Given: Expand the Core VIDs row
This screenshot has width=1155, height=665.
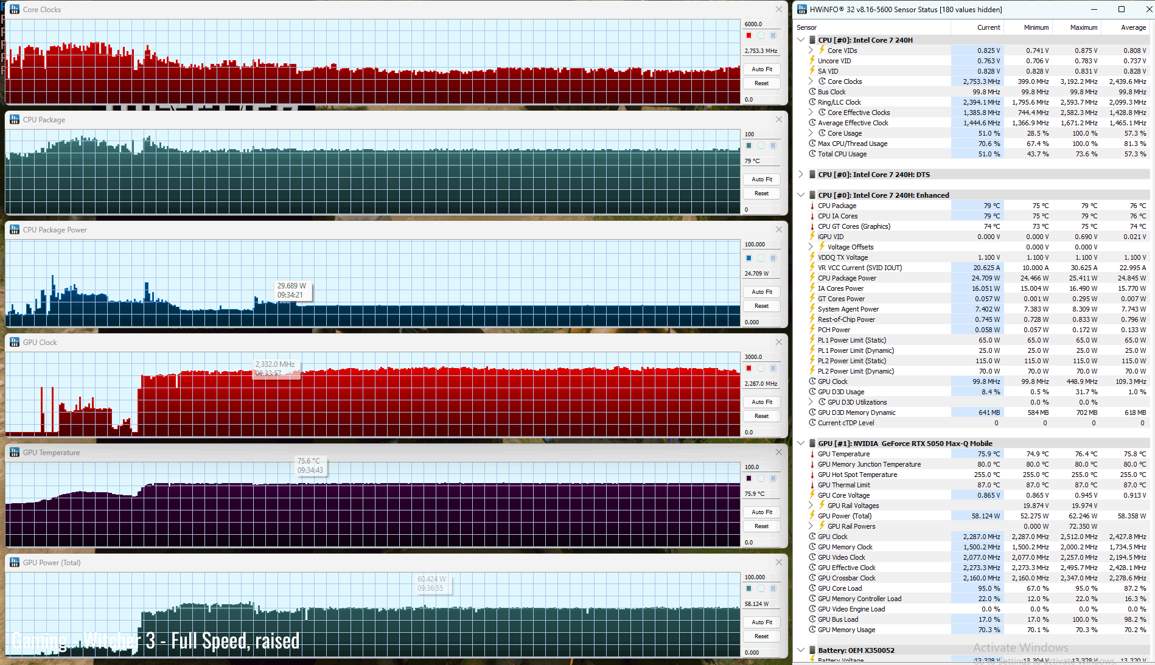Looking at the screenshot, I should pyautogui.click(x=811, y=50).
